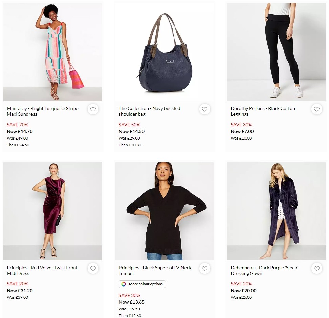
Task: Open the red velvet dress image
Action: (52, 211)
